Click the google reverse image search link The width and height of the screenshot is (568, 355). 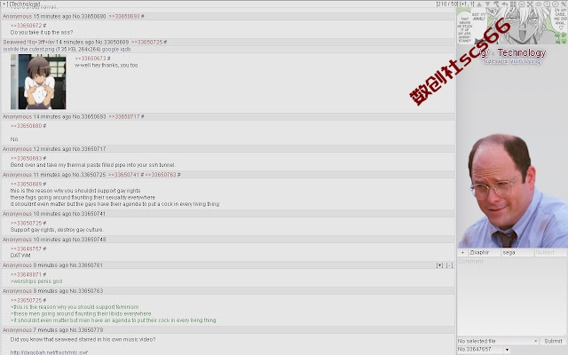pyautogui.click(x=110, y=50)
